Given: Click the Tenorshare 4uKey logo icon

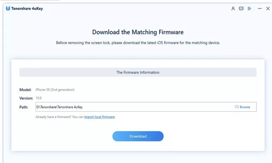Looking at the screenshot, I should (x=8, y=8).
